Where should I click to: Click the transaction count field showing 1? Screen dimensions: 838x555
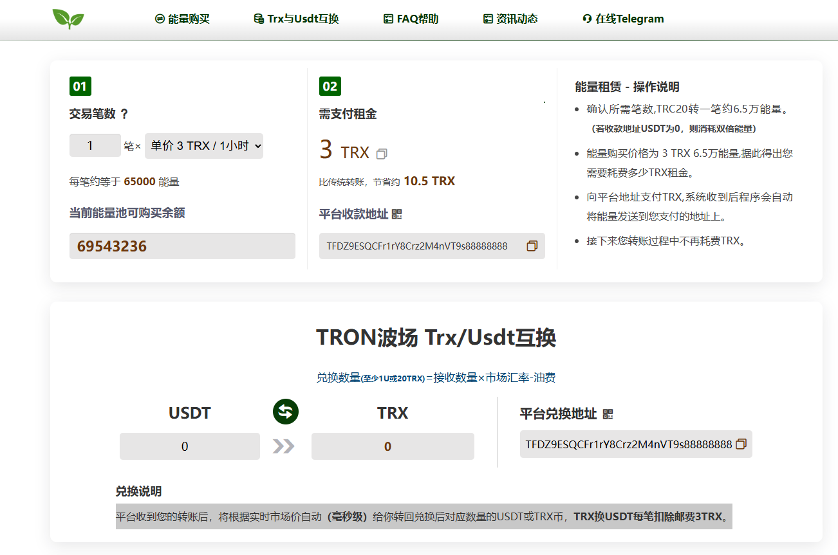coord(95,145)
